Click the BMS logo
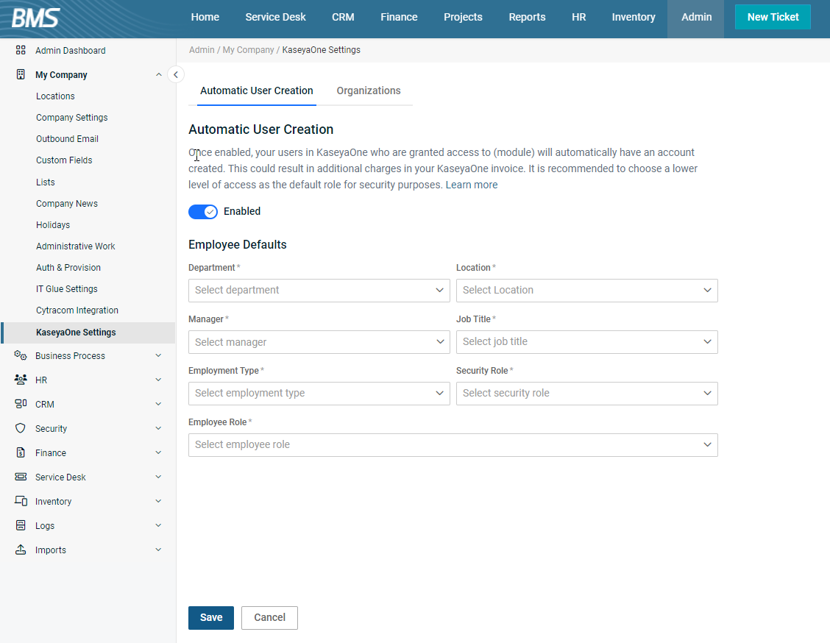The image size is (830, 643). (x=36, y=18)
